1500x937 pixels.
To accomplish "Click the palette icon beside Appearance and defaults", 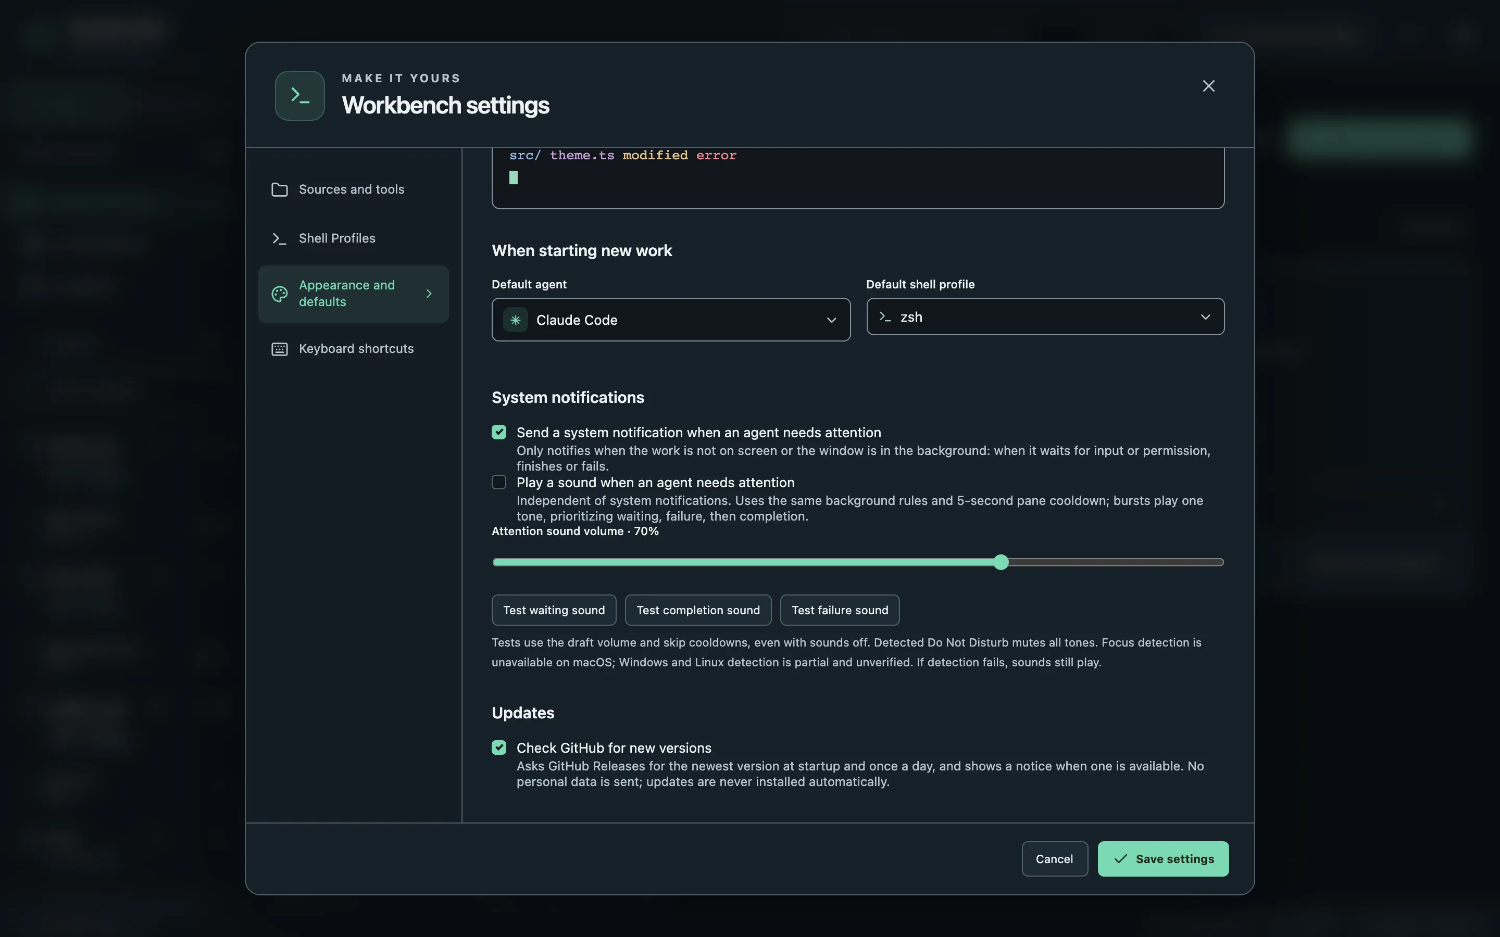I will (280, 294).
